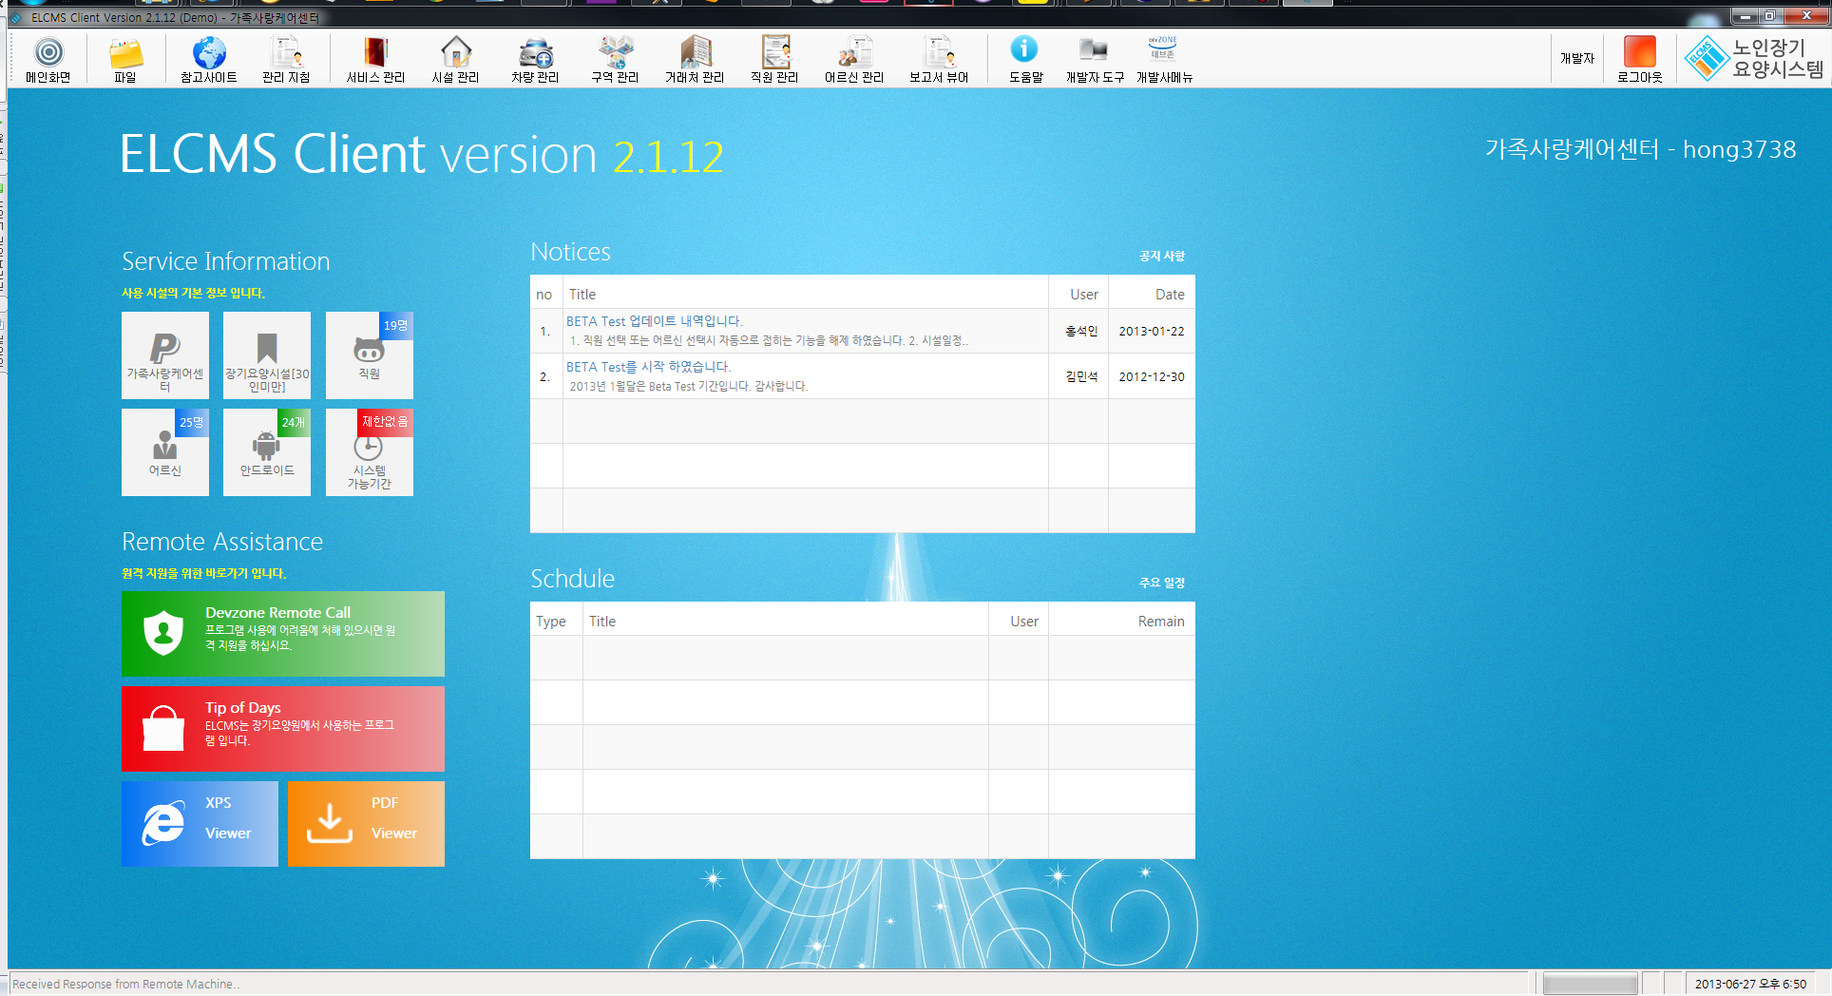Open 보고서 뷰어 toolbar icon
This screenshot has width=1832, height=996.
pos(939,59)
